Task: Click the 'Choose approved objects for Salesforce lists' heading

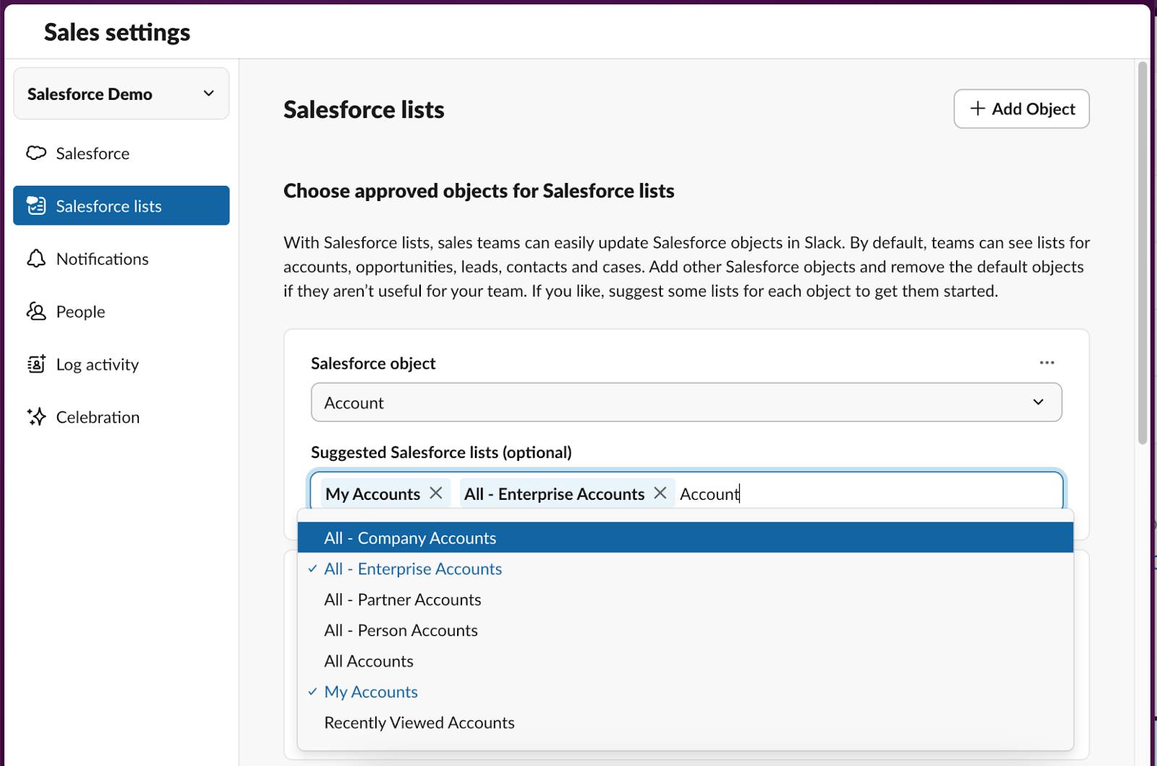Action: pyautogui.click(x=479, y=191)
